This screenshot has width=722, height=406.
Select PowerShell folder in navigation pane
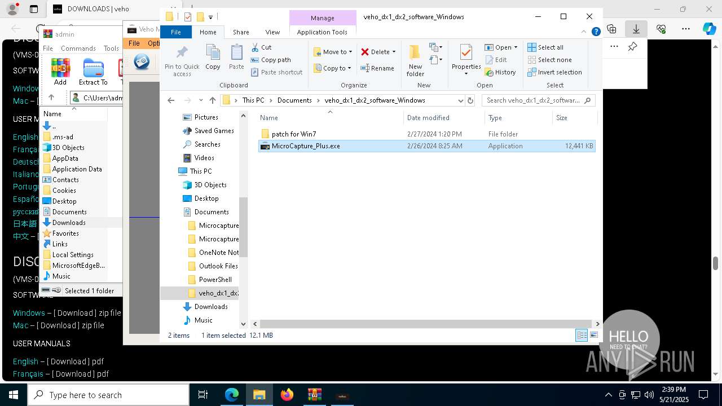coord(215,280)
